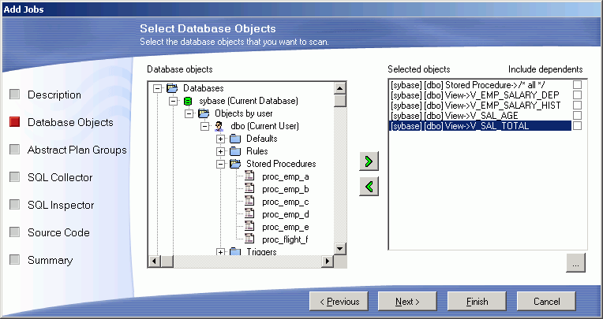Check include dependents for V_EMP_SALARY_DEP
Screen dimensions: 603x319
coord(577,95)
